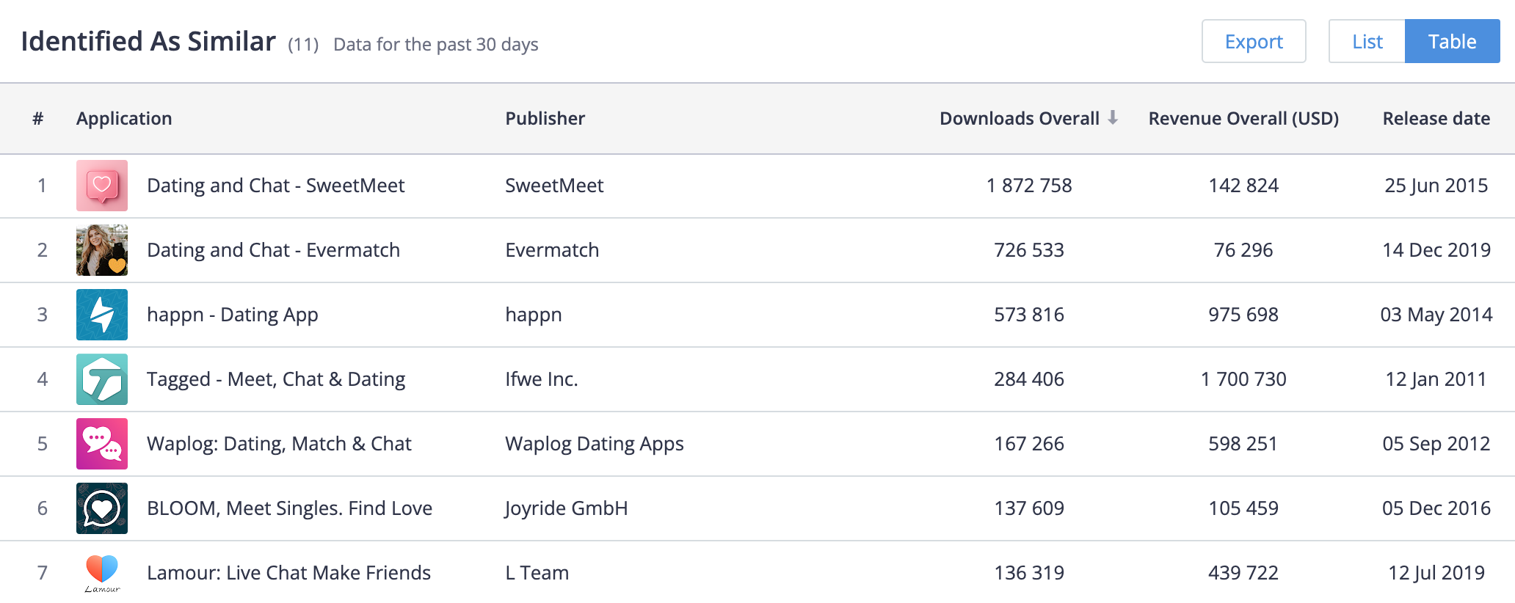The width and height of the screenshot is (1515, 603).
Task: Switch to List view
Action: 1367,41
